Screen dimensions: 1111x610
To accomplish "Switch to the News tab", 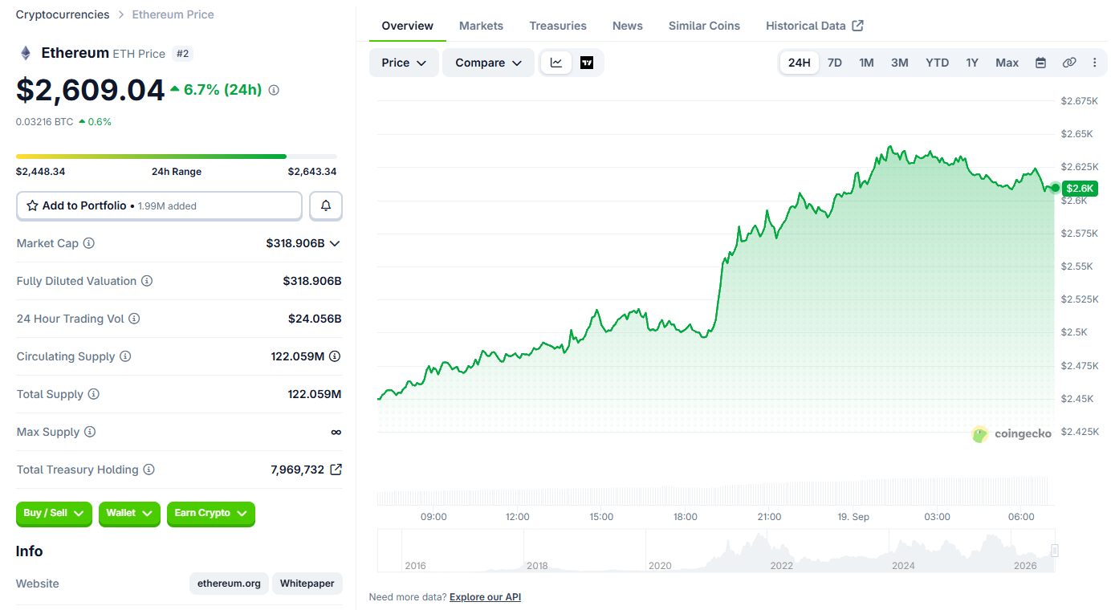I will point(628,26).
